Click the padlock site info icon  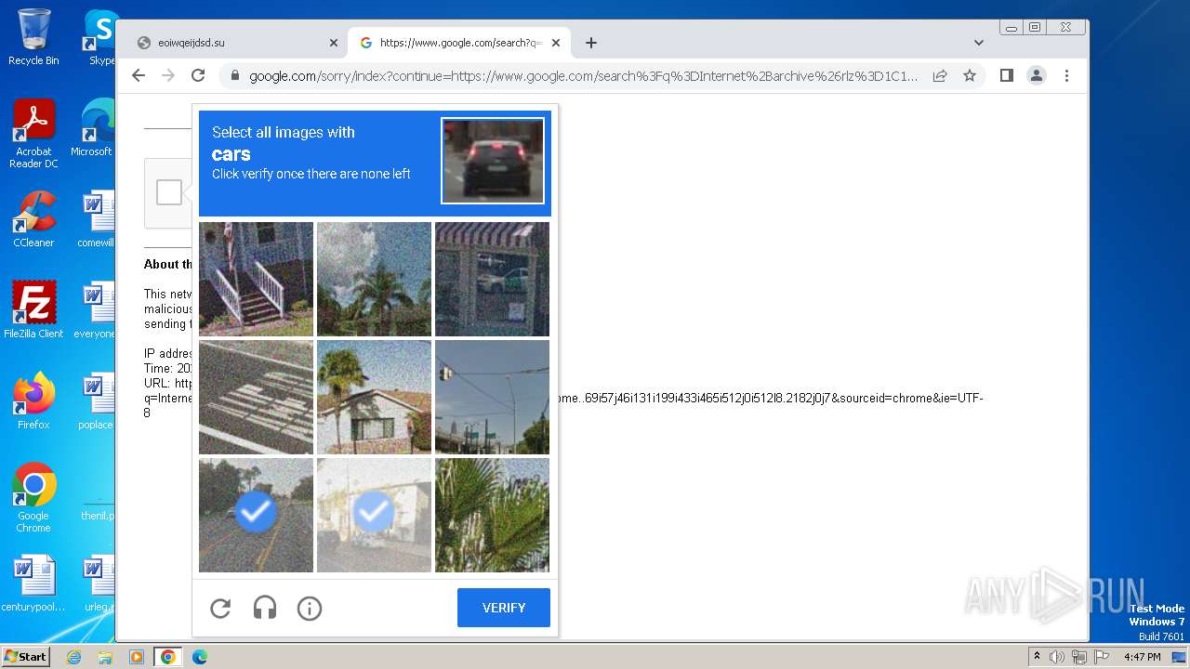click(x=235, y=76)
